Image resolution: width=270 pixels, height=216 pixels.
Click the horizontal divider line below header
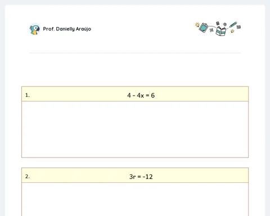tap(135, 53)
